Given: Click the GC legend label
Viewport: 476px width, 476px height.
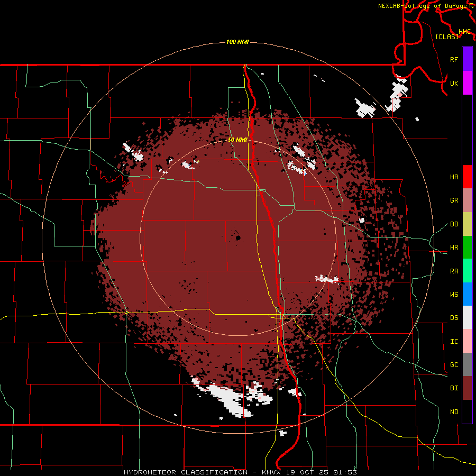Looking at the screenshot, I should tap(454, 364).
